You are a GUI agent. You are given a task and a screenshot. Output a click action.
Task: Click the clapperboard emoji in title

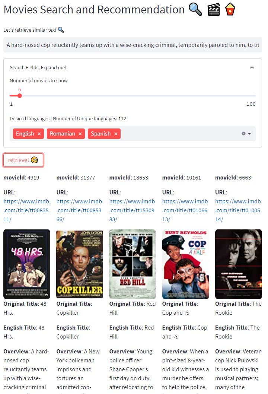tap(214, 10)
